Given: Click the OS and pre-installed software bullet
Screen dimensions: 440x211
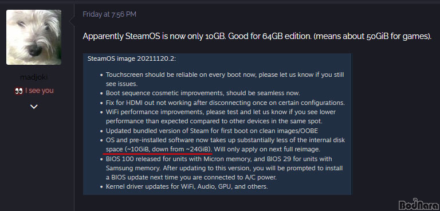Looking at the screenshot, I should [x=225, y=144].
